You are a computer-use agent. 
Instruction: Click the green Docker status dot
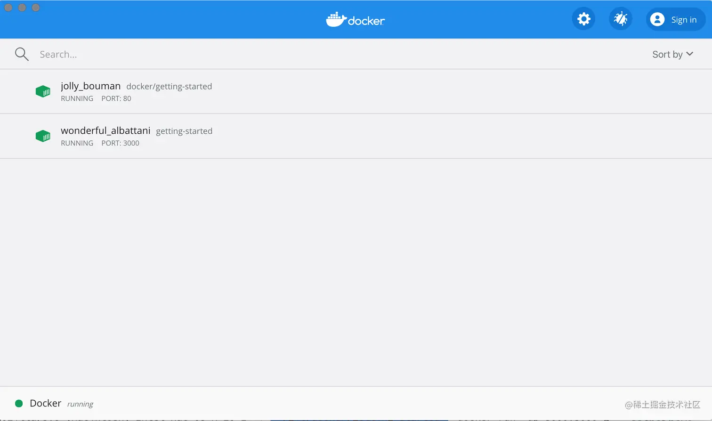(x=19, y=404)
